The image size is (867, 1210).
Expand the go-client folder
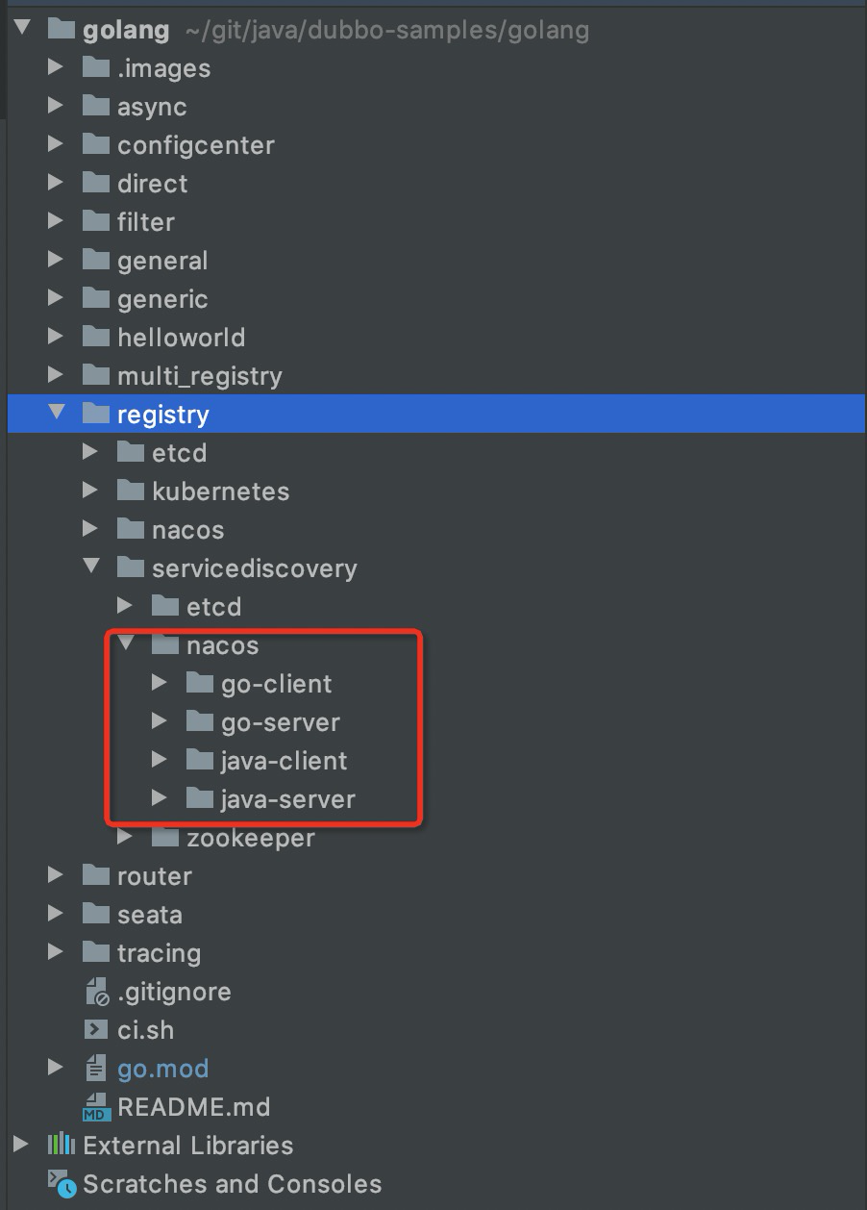coord(160,684)
